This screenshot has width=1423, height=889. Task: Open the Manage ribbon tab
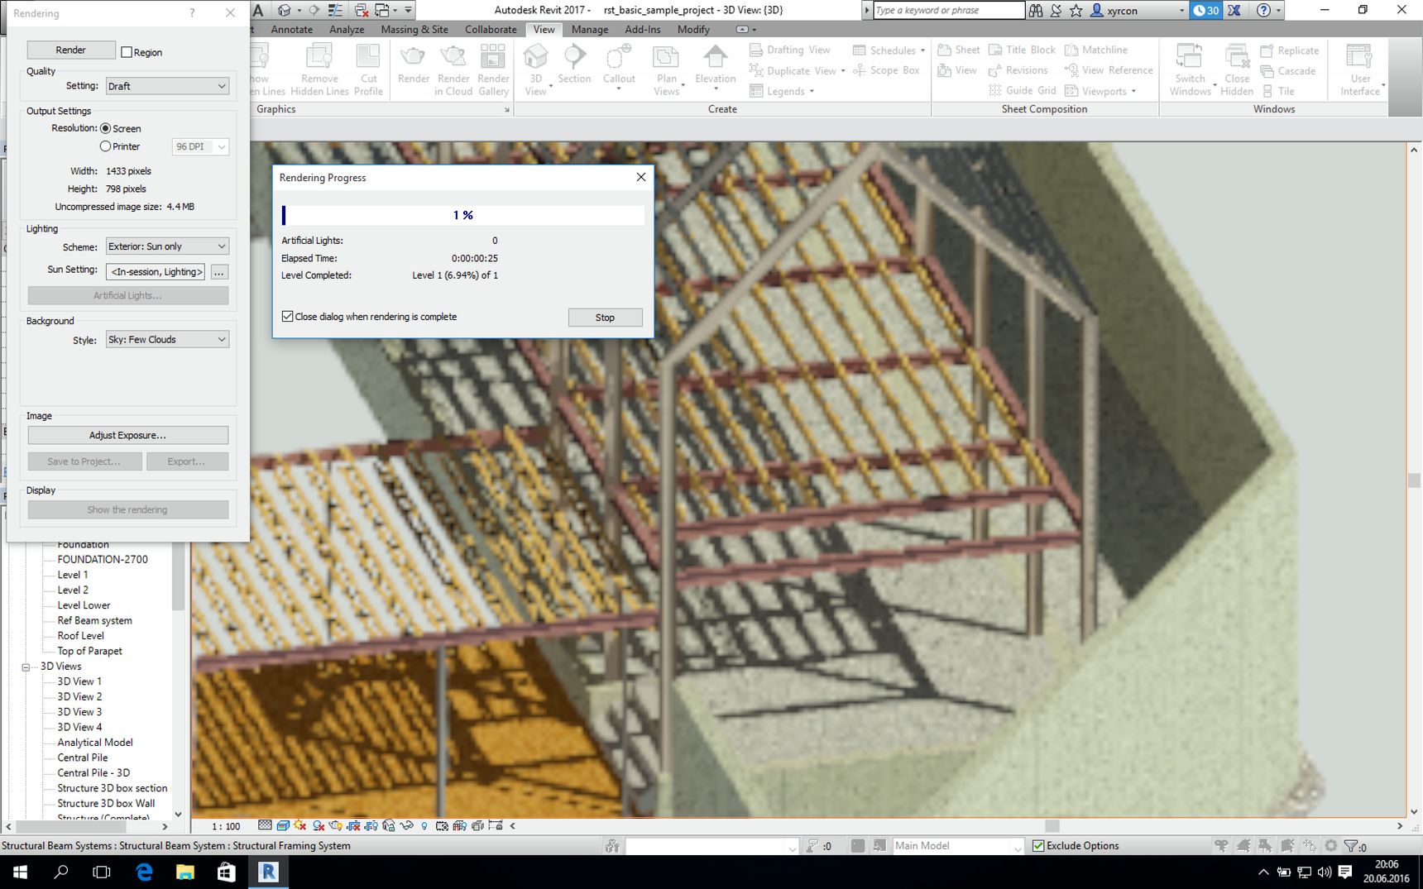pyautogui.click(x=590, y=29)
